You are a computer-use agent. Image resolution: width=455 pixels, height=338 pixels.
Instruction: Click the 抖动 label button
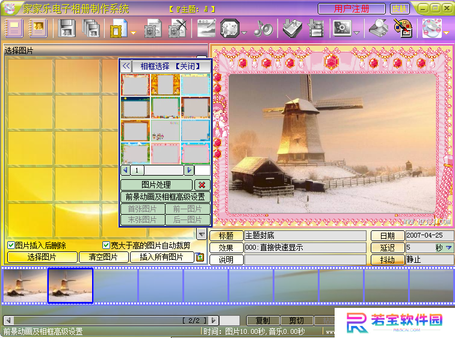[x=388, y=260]
